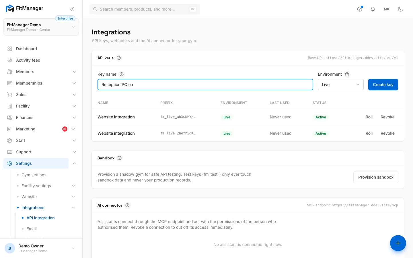This screenshot has height=258, width=413.
Task: Show help for the Sandbox section
Action: (120, 158)
